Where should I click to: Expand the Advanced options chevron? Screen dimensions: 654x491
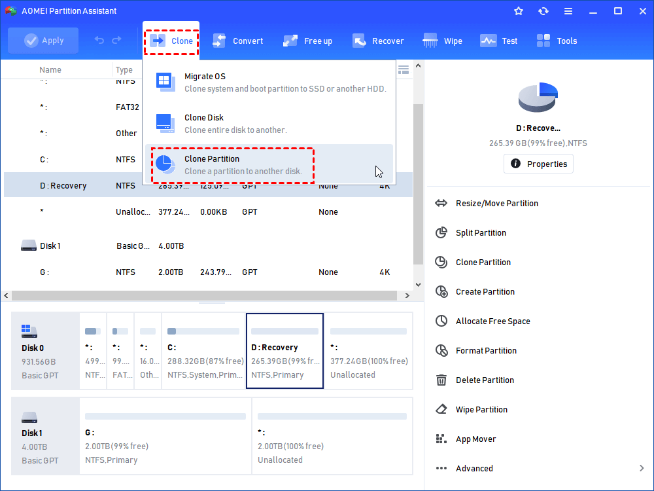click(x=642, y=469)
